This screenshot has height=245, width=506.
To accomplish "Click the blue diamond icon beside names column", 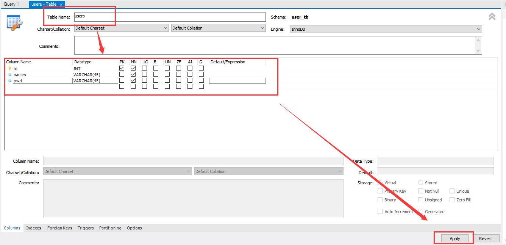I will click(10, 74).
